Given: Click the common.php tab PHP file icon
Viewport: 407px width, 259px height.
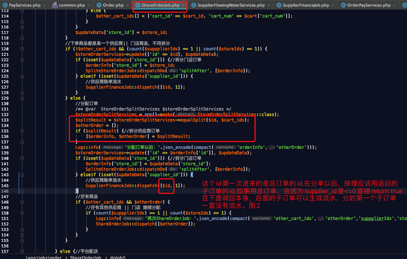Looking at the screenshot, I should pos(55,5).
